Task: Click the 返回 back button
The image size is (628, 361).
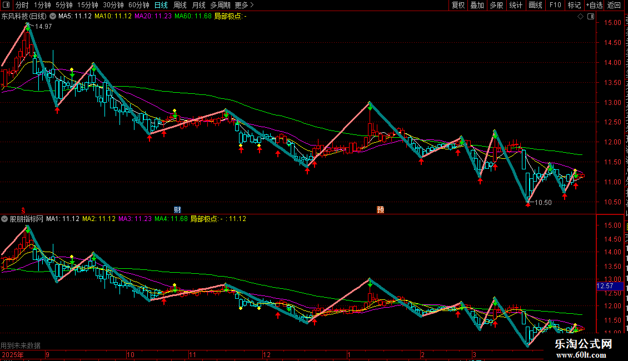Action: click(614, 5)
